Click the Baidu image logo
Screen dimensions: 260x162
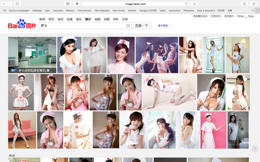[22, 25]
